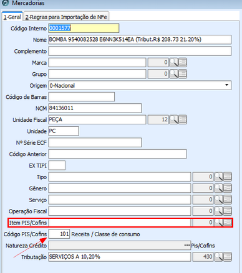
Task: Click the Serviço code number field
Action: [203, 200]
